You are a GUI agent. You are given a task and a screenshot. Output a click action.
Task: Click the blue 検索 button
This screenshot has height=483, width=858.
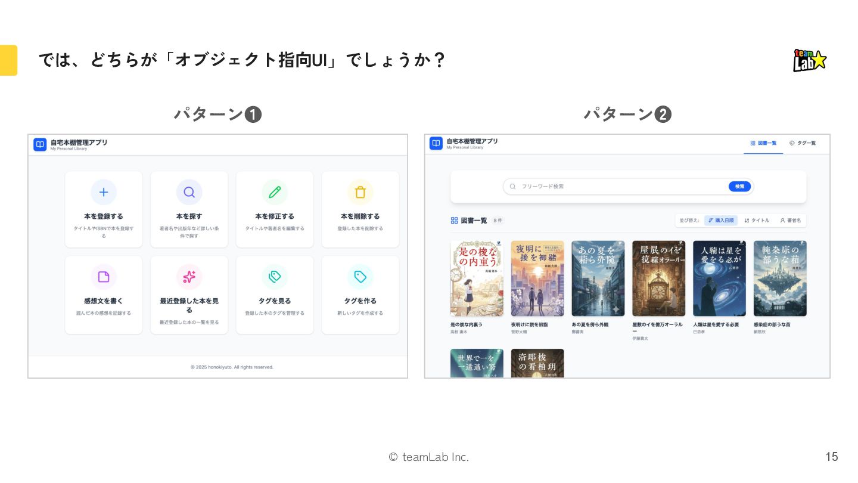[739, 187]
